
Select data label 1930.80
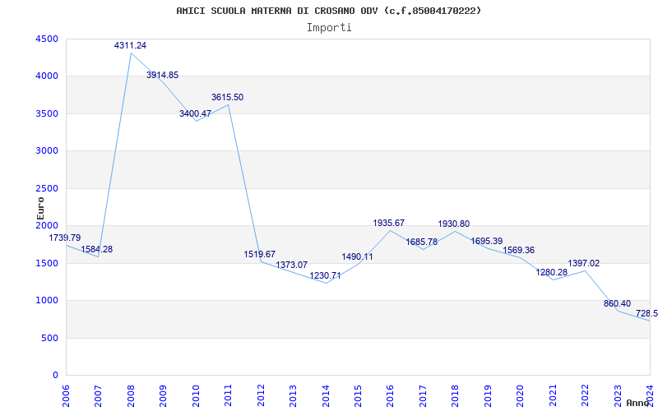[x=454, y=224]
